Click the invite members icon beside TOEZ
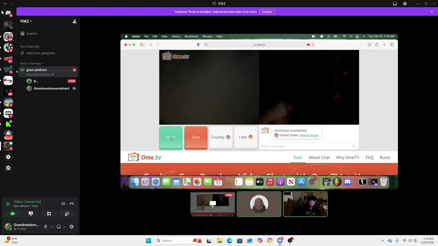Viewport: 438px width, 246px height. click(75, 21)
